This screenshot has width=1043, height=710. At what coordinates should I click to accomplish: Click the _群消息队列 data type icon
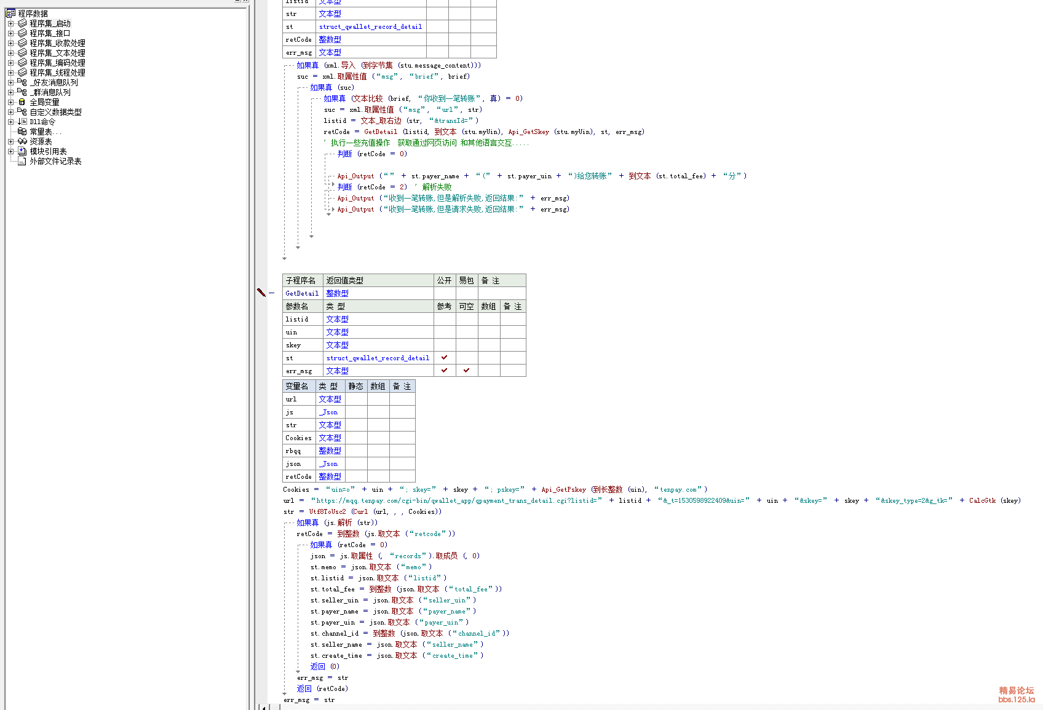pos(22,92)
